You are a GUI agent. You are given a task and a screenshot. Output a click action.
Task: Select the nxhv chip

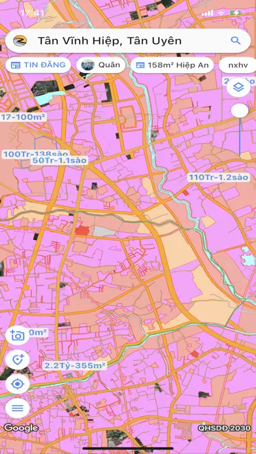tap(238, 65)
